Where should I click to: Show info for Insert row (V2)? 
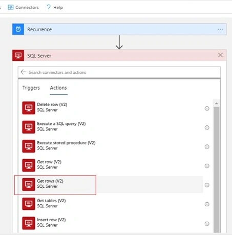click(x=207, y=224)
